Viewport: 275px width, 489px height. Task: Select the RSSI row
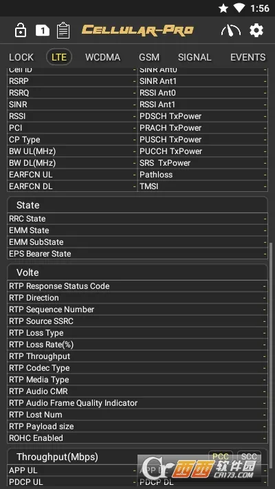pyautogui.click(x=72, y=116)
